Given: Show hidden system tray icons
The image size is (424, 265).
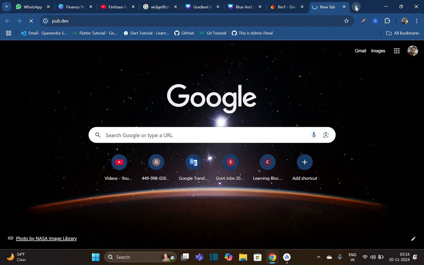Looking at the screenshot, I should (x=318, y=257).
